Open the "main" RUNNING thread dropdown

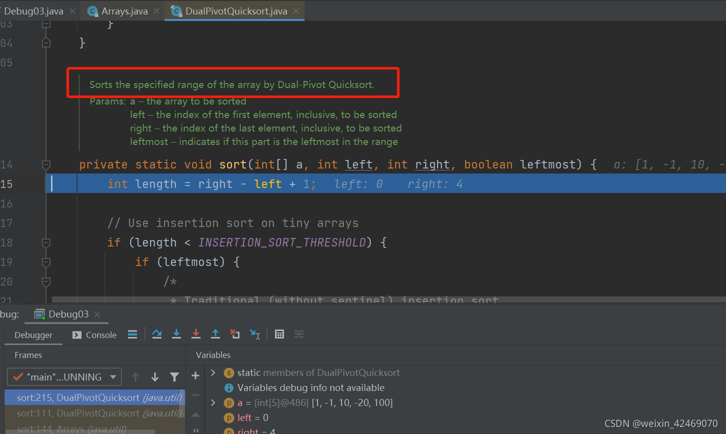[64, 377]
